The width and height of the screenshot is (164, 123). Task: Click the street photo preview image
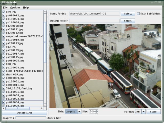pos(105,66)
